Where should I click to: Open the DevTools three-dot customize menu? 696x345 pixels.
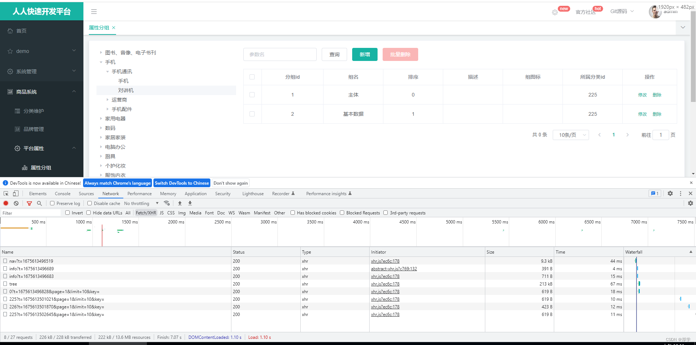680,194
